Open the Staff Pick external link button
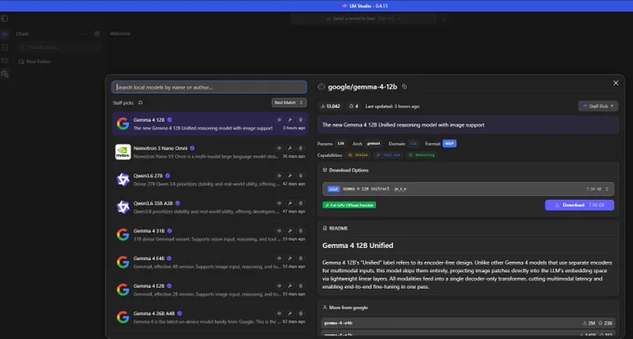Viewport: 633px width, 339px height. coord(598,106)
